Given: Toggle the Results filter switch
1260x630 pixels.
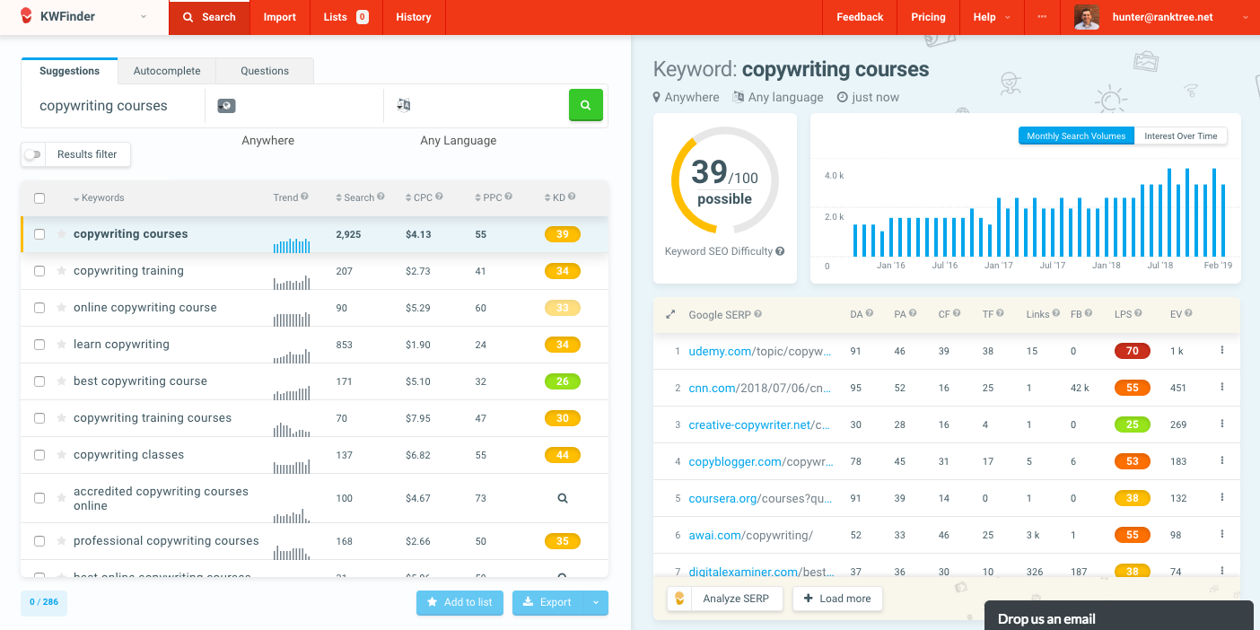Looking at the screenshot, I should tap(33, 154).
